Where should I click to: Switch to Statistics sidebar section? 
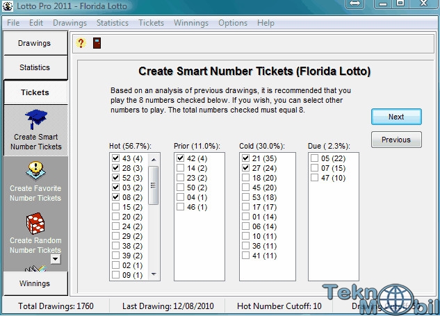(35, 67)
